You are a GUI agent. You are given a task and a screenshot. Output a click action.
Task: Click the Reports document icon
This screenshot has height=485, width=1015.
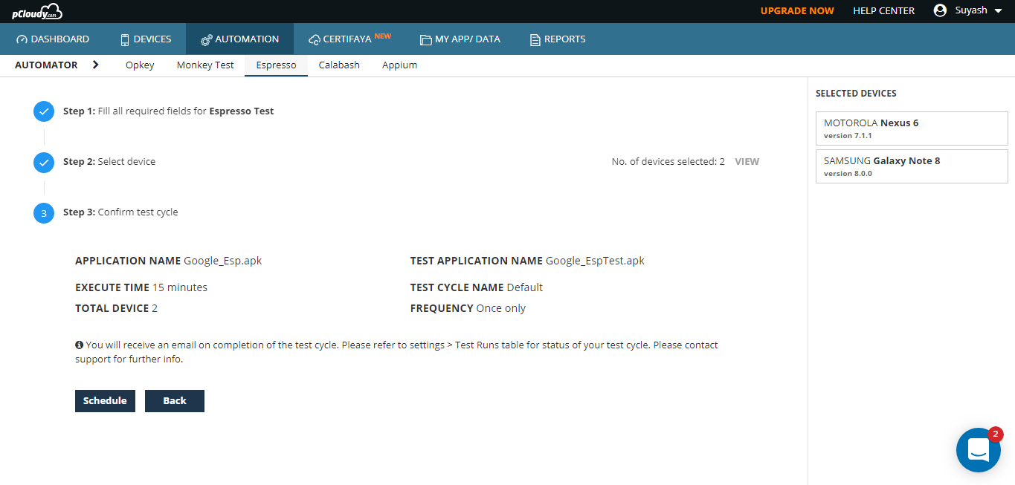535,39
